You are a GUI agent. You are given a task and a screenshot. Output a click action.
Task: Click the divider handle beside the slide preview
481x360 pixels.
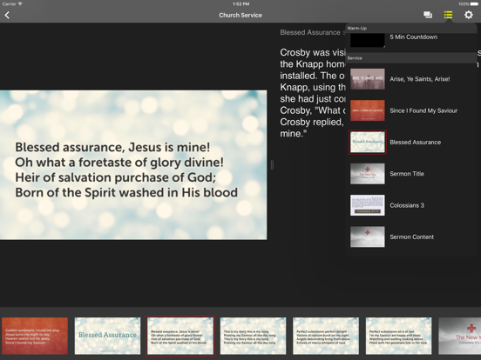272,165
